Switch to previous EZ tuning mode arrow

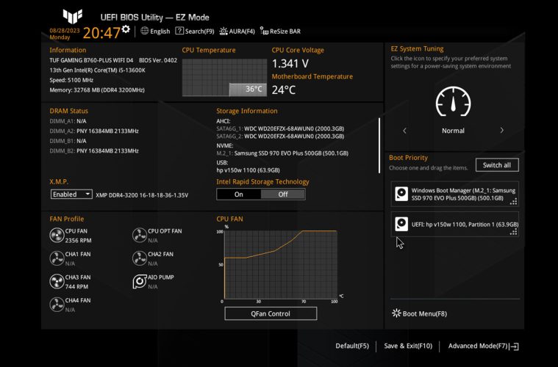pyautogui.click(x=404, y=131)
